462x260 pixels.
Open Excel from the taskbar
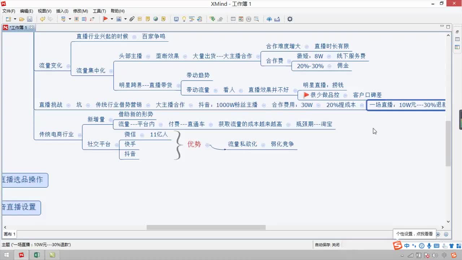37,255
